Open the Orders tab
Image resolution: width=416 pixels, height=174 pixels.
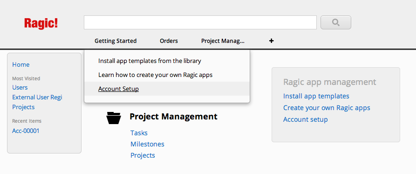[x=169, y=41]
